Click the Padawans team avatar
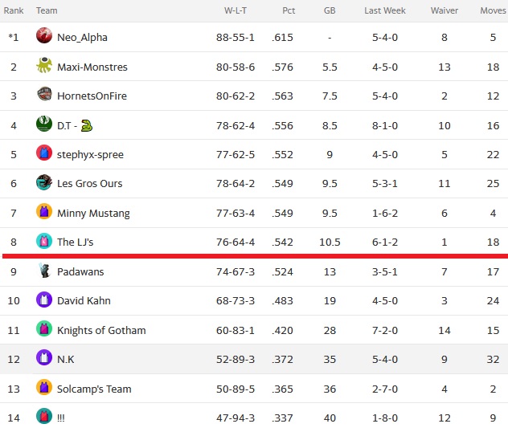Image resolution: width=508 pixels, height=432 pixels. pyautogui.click(x=44, y=271)
